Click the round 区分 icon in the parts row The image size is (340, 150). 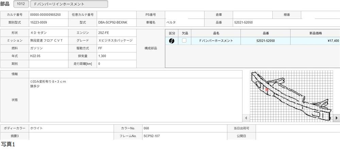point(172,41)
